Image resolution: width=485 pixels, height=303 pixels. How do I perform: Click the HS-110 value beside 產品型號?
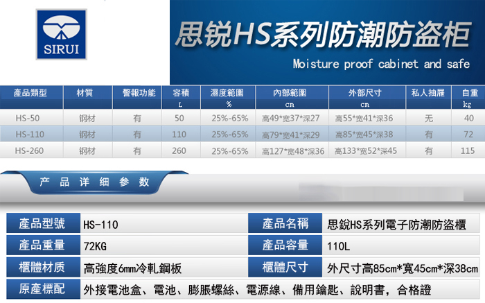point(101,225)
